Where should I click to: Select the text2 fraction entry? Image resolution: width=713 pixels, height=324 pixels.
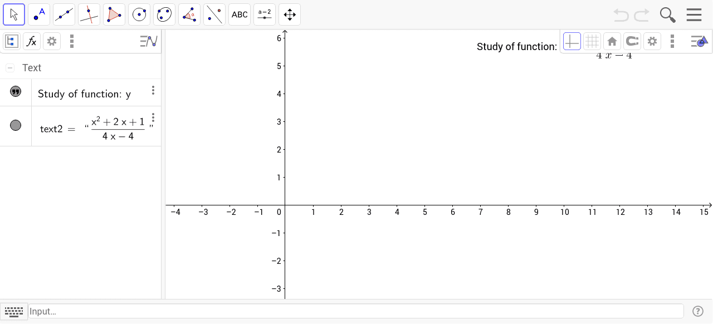pyautogui.click(x=97, y=129)
